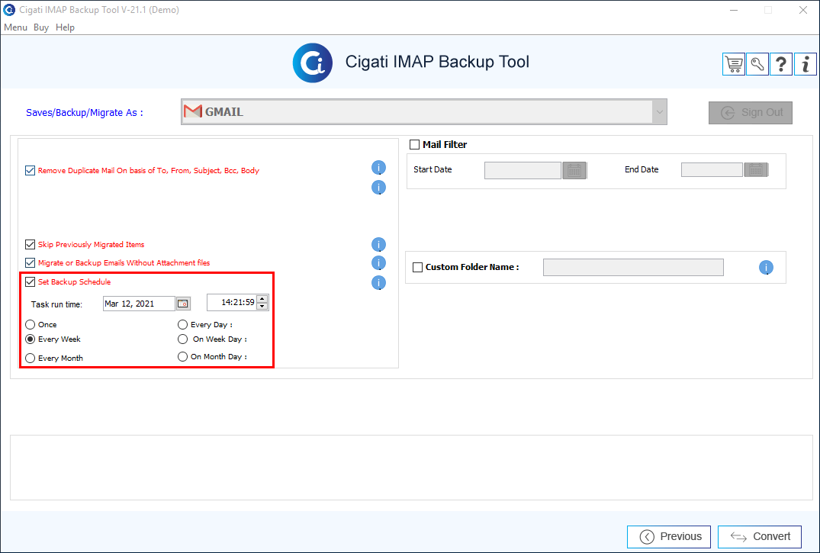Open the Task run time calendar picker
This screenshot has height=553, width=820.
coord(183,304)
